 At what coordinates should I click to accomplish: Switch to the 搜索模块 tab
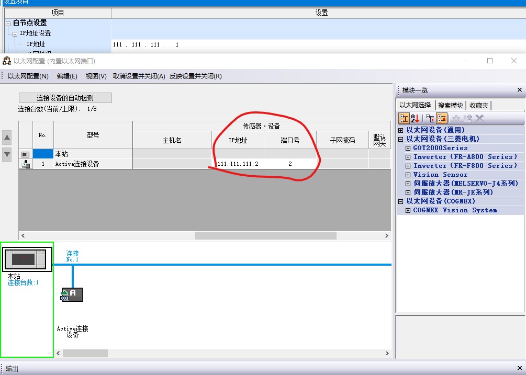click(451, 105)
